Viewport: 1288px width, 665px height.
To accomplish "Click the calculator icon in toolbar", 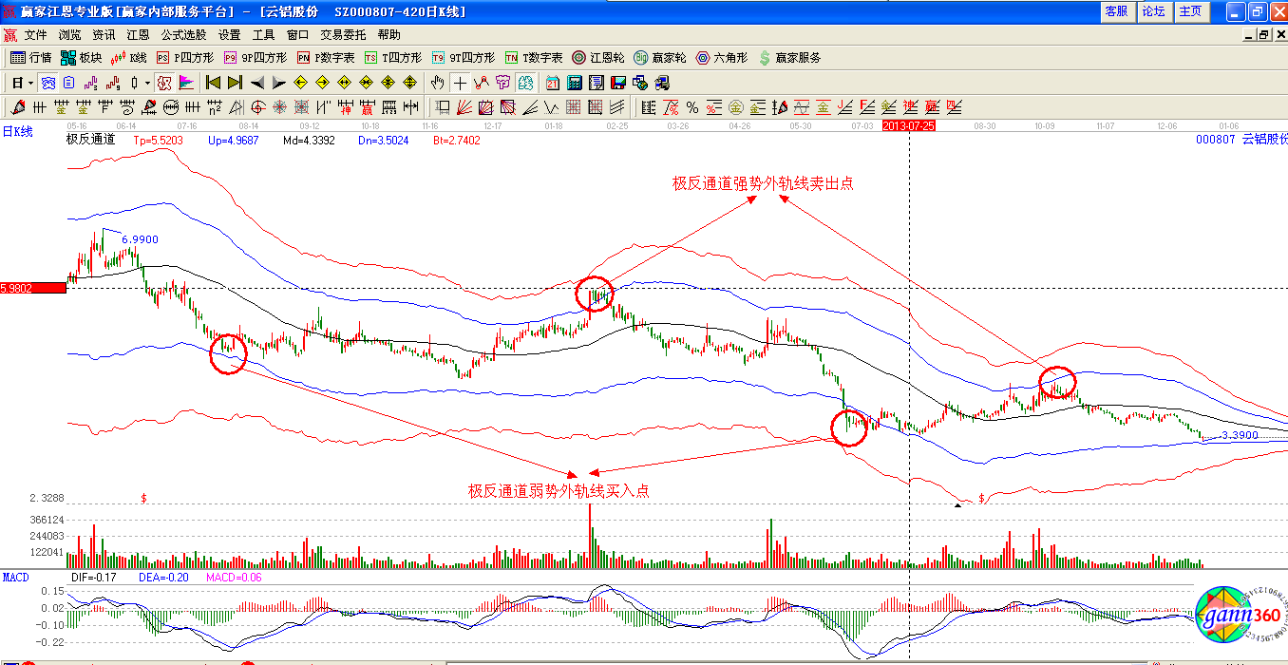I will [x=574, y=83].
